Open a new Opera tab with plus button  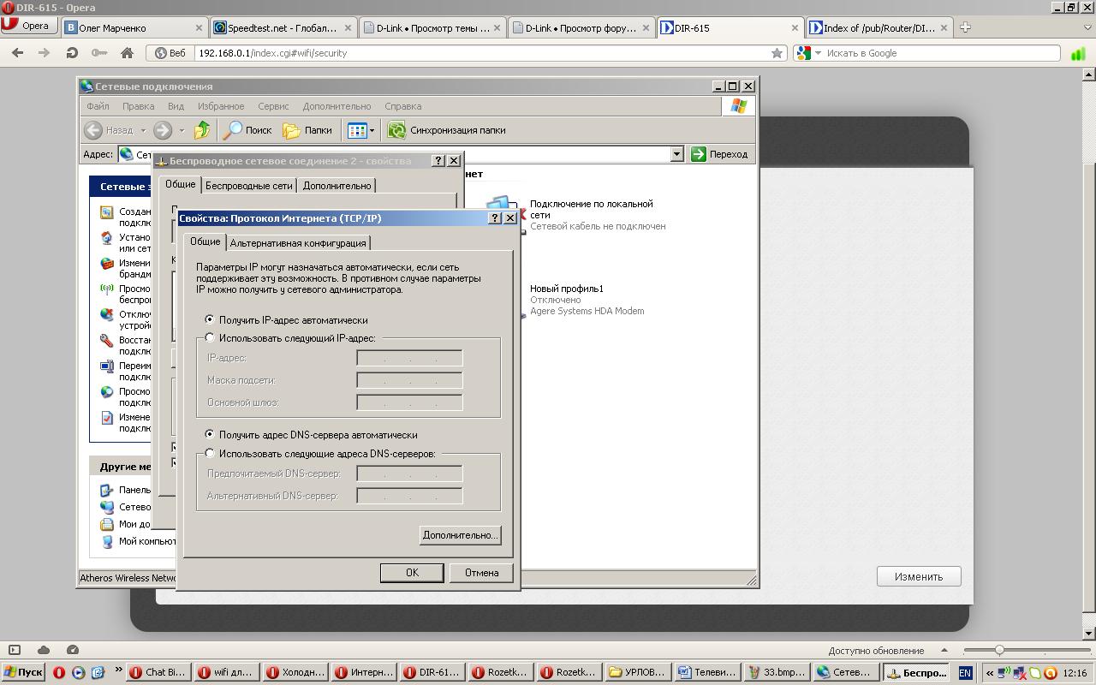(965, 27)
